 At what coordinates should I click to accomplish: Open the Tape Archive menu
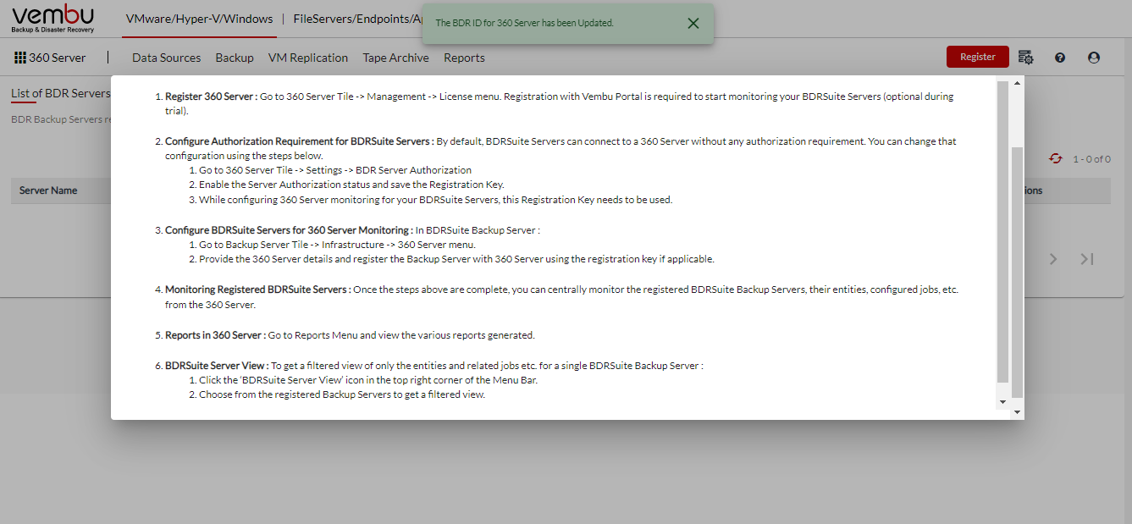(396, 58)
